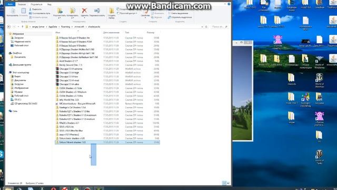Select the file Chocapic13 V4 extreme
Screen dimensions: 337x190
point(107,69)
